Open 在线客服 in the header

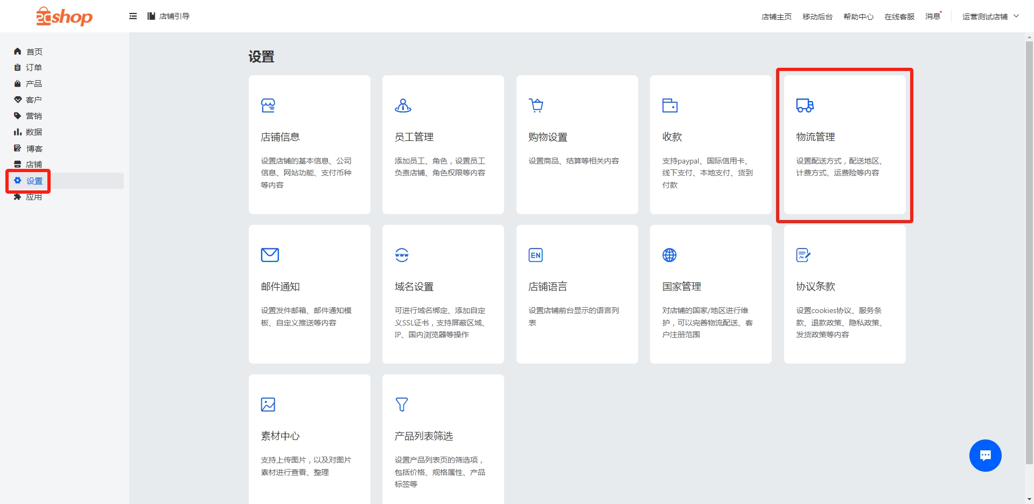(x=899, y=17)
